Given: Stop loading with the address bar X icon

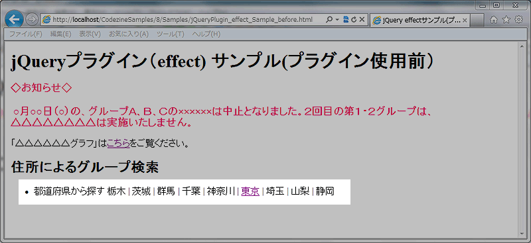Looking at the screenshot, I should [362, 20].
